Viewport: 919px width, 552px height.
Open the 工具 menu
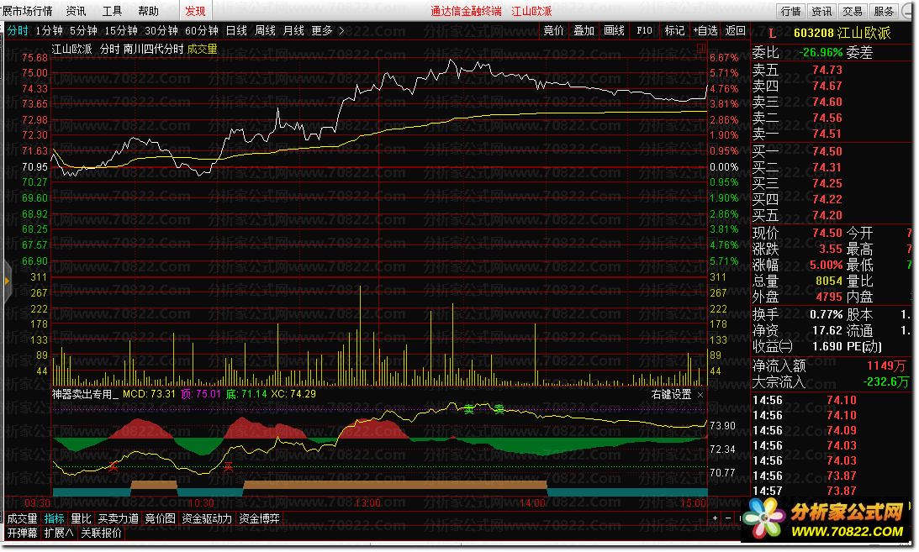click(112, 11)
